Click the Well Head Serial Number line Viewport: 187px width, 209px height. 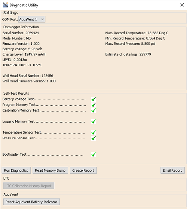[28, 76]
